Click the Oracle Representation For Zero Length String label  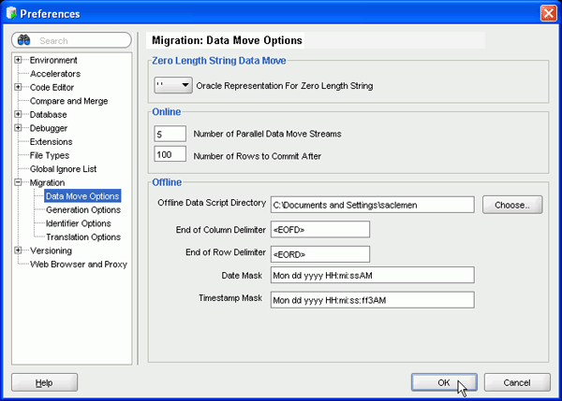(x=285, y=86)
